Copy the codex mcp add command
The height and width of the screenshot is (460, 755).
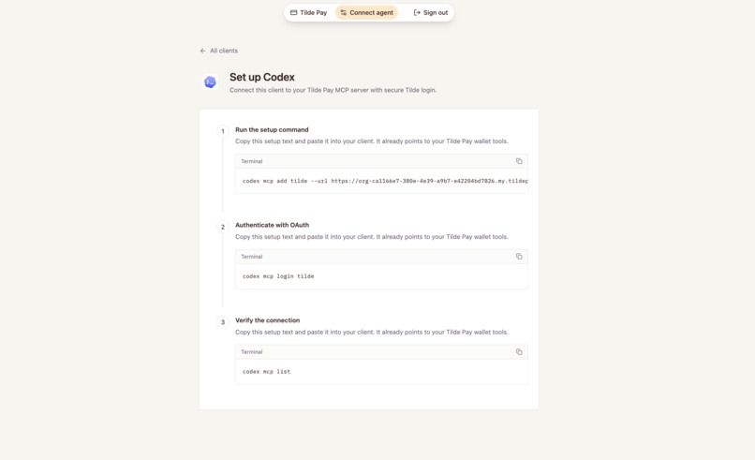coord(519,161)
